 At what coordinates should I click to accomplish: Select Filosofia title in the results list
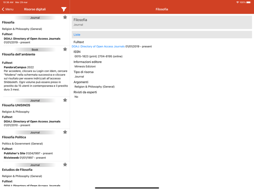click(8, 22)
